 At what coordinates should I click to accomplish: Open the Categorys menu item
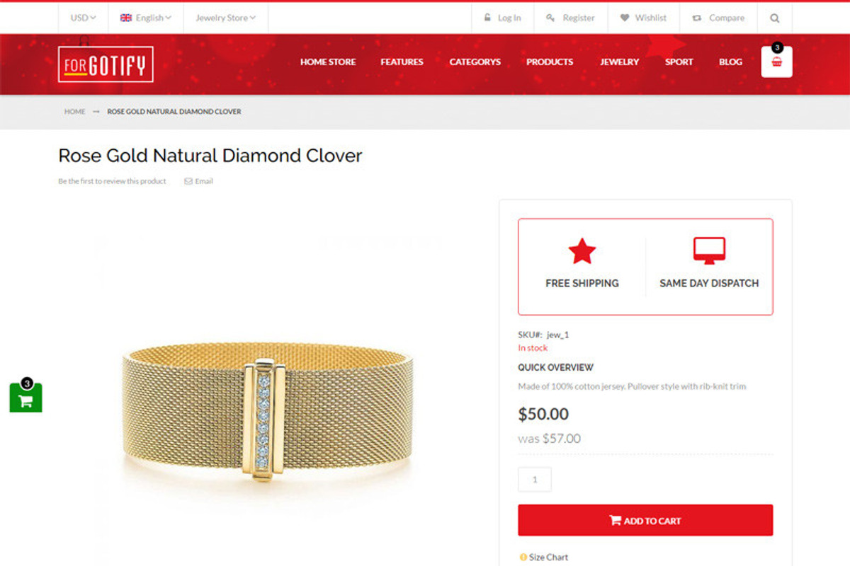(475, 62)
